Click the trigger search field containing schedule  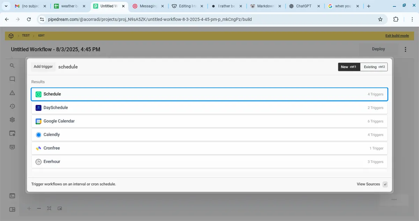tap(196, 67)
